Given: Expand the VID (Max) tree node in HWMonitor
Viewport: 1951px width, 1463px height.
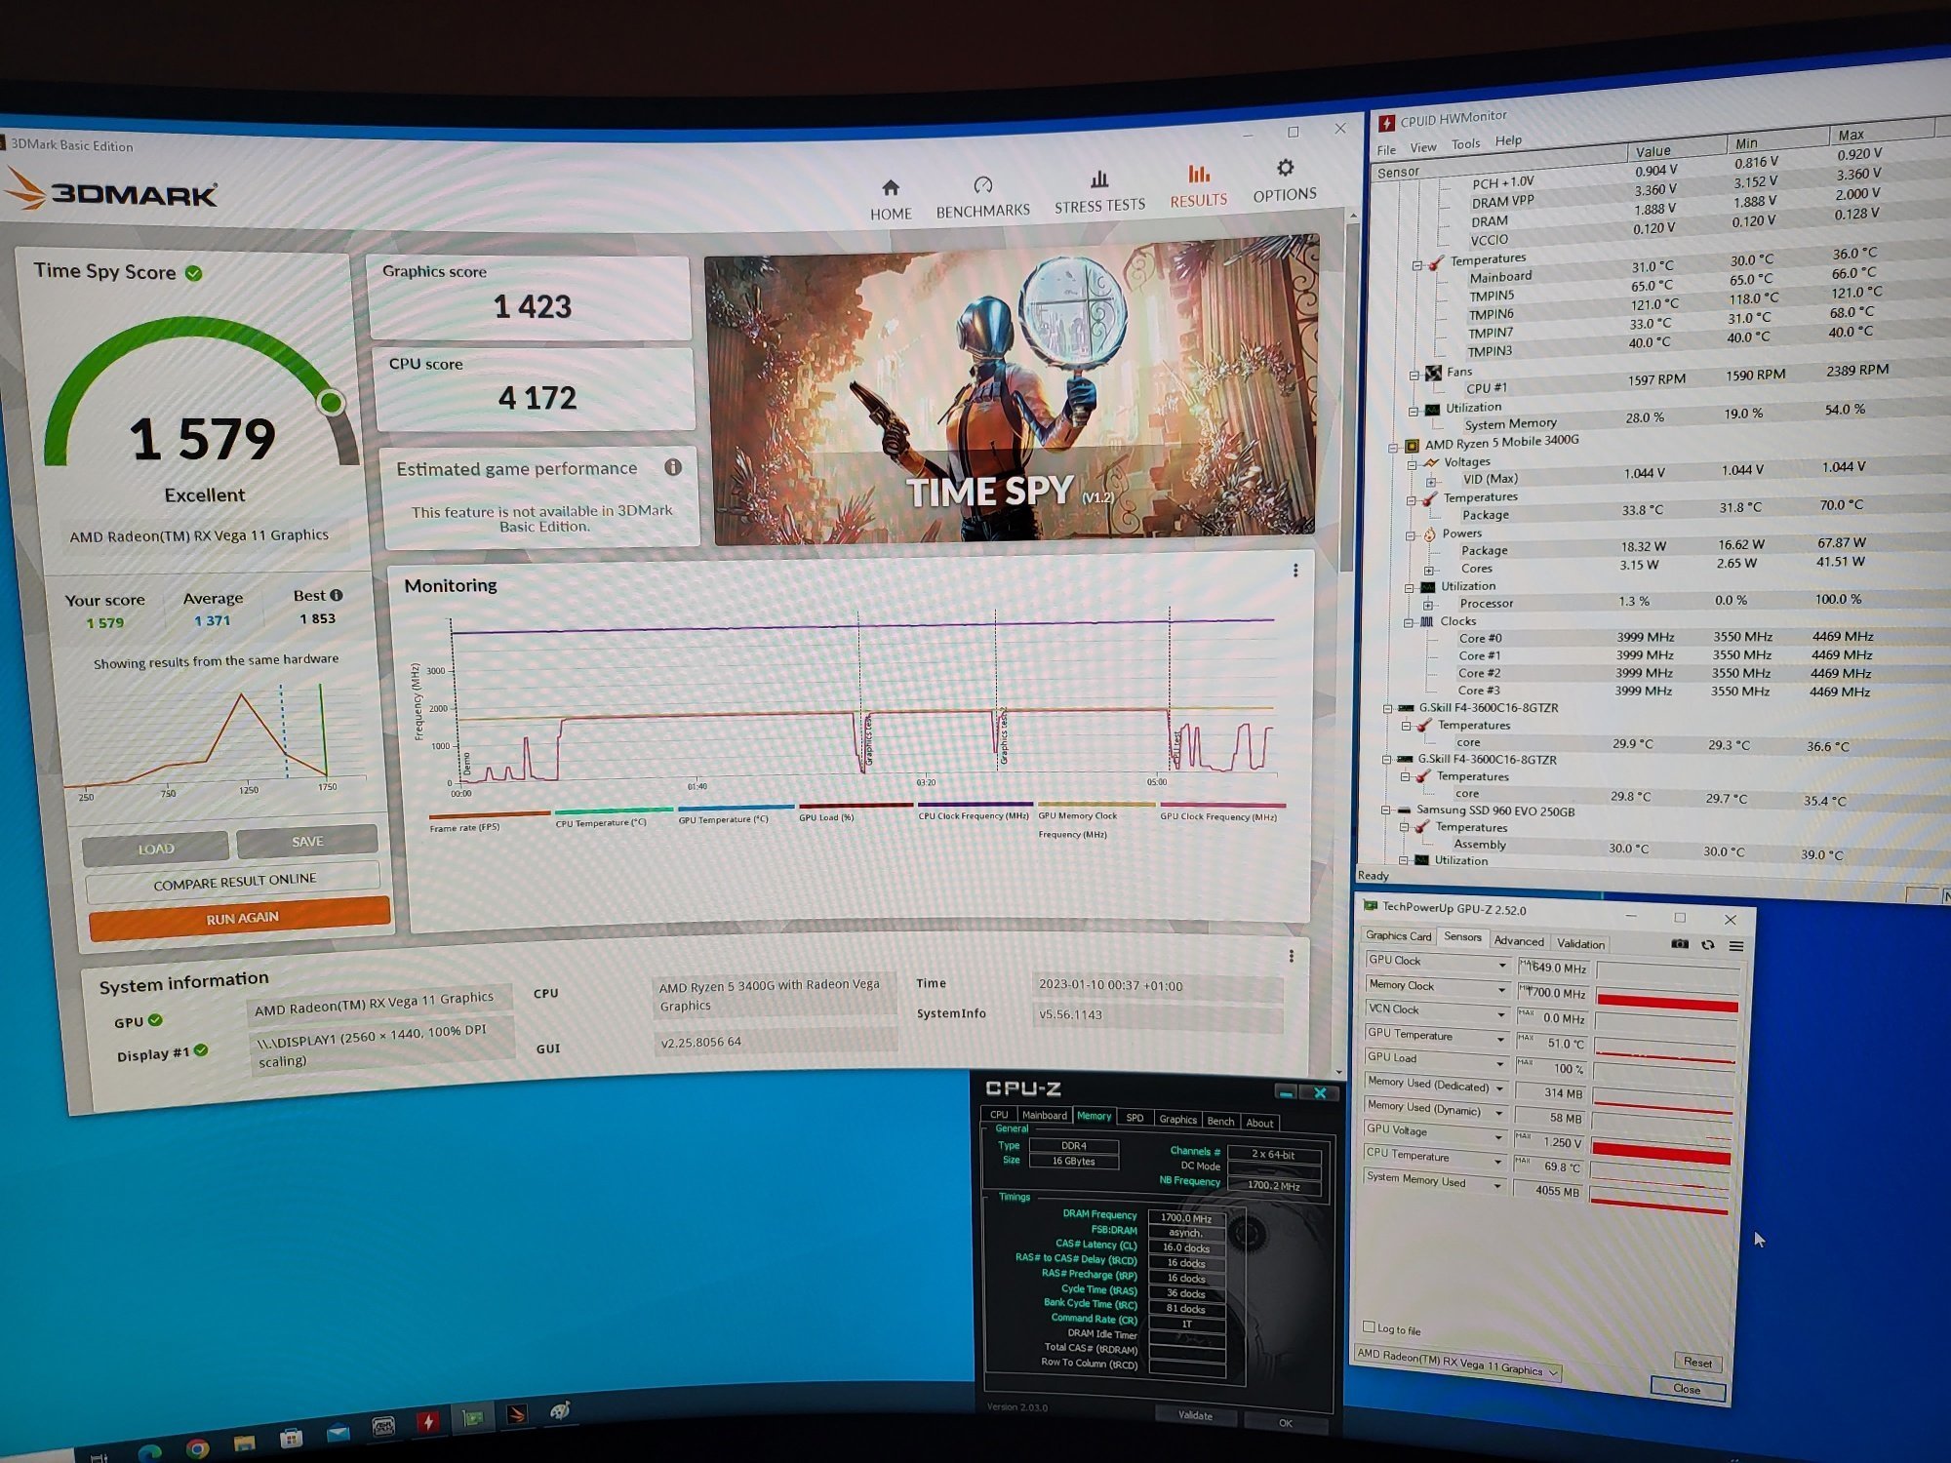Looking at the screenshot, I should point(1431,482).
